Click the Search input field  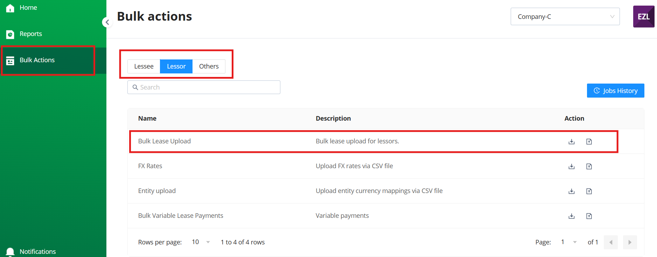[x=204, y=87]
